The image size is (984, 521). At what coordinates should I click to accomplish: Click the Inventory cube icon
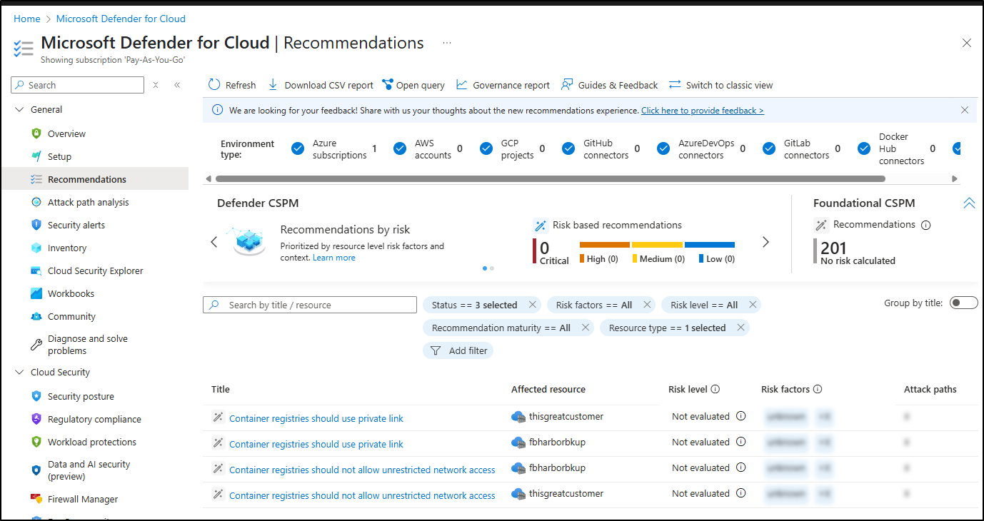[x=36, y=248]
